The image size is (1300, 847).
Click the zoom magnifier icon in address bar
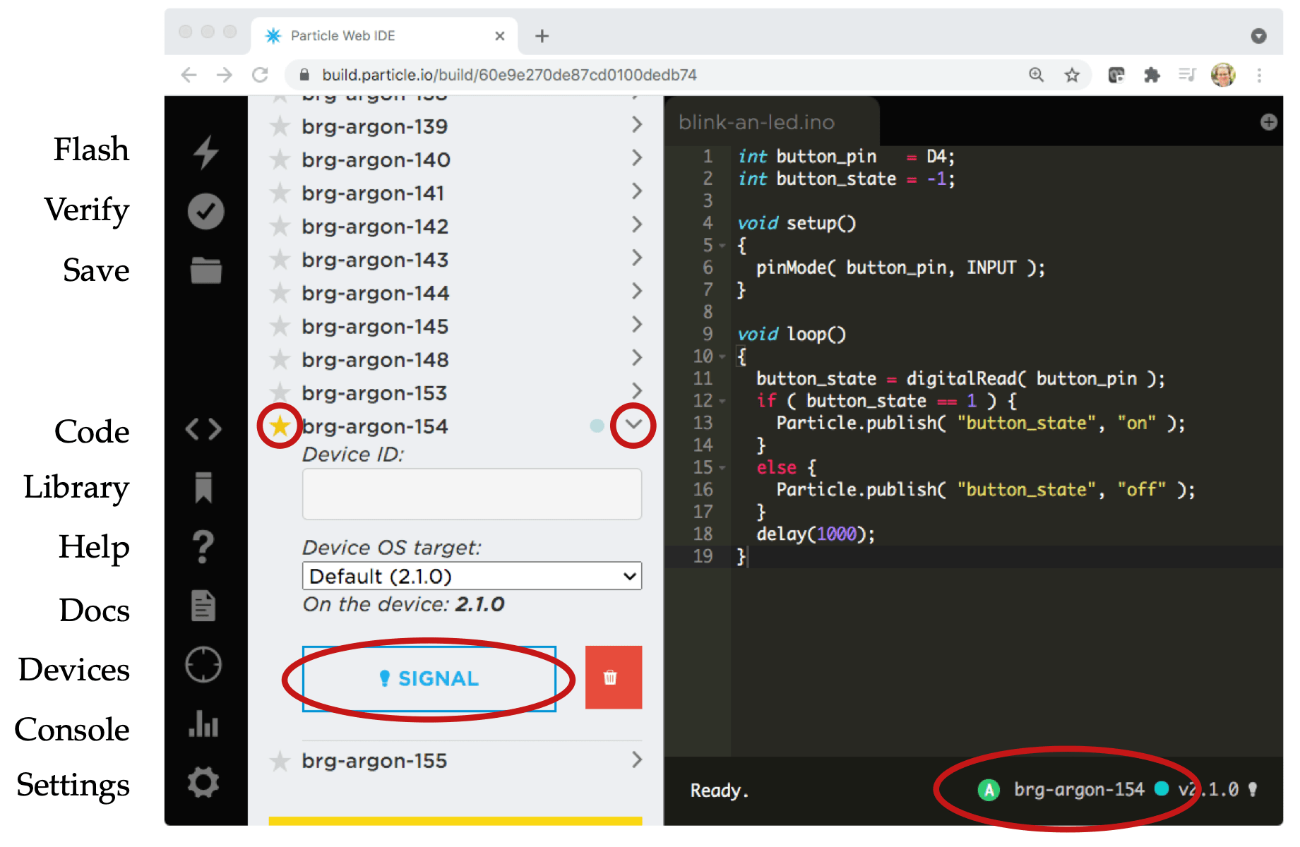click(x=1036, y=75)
